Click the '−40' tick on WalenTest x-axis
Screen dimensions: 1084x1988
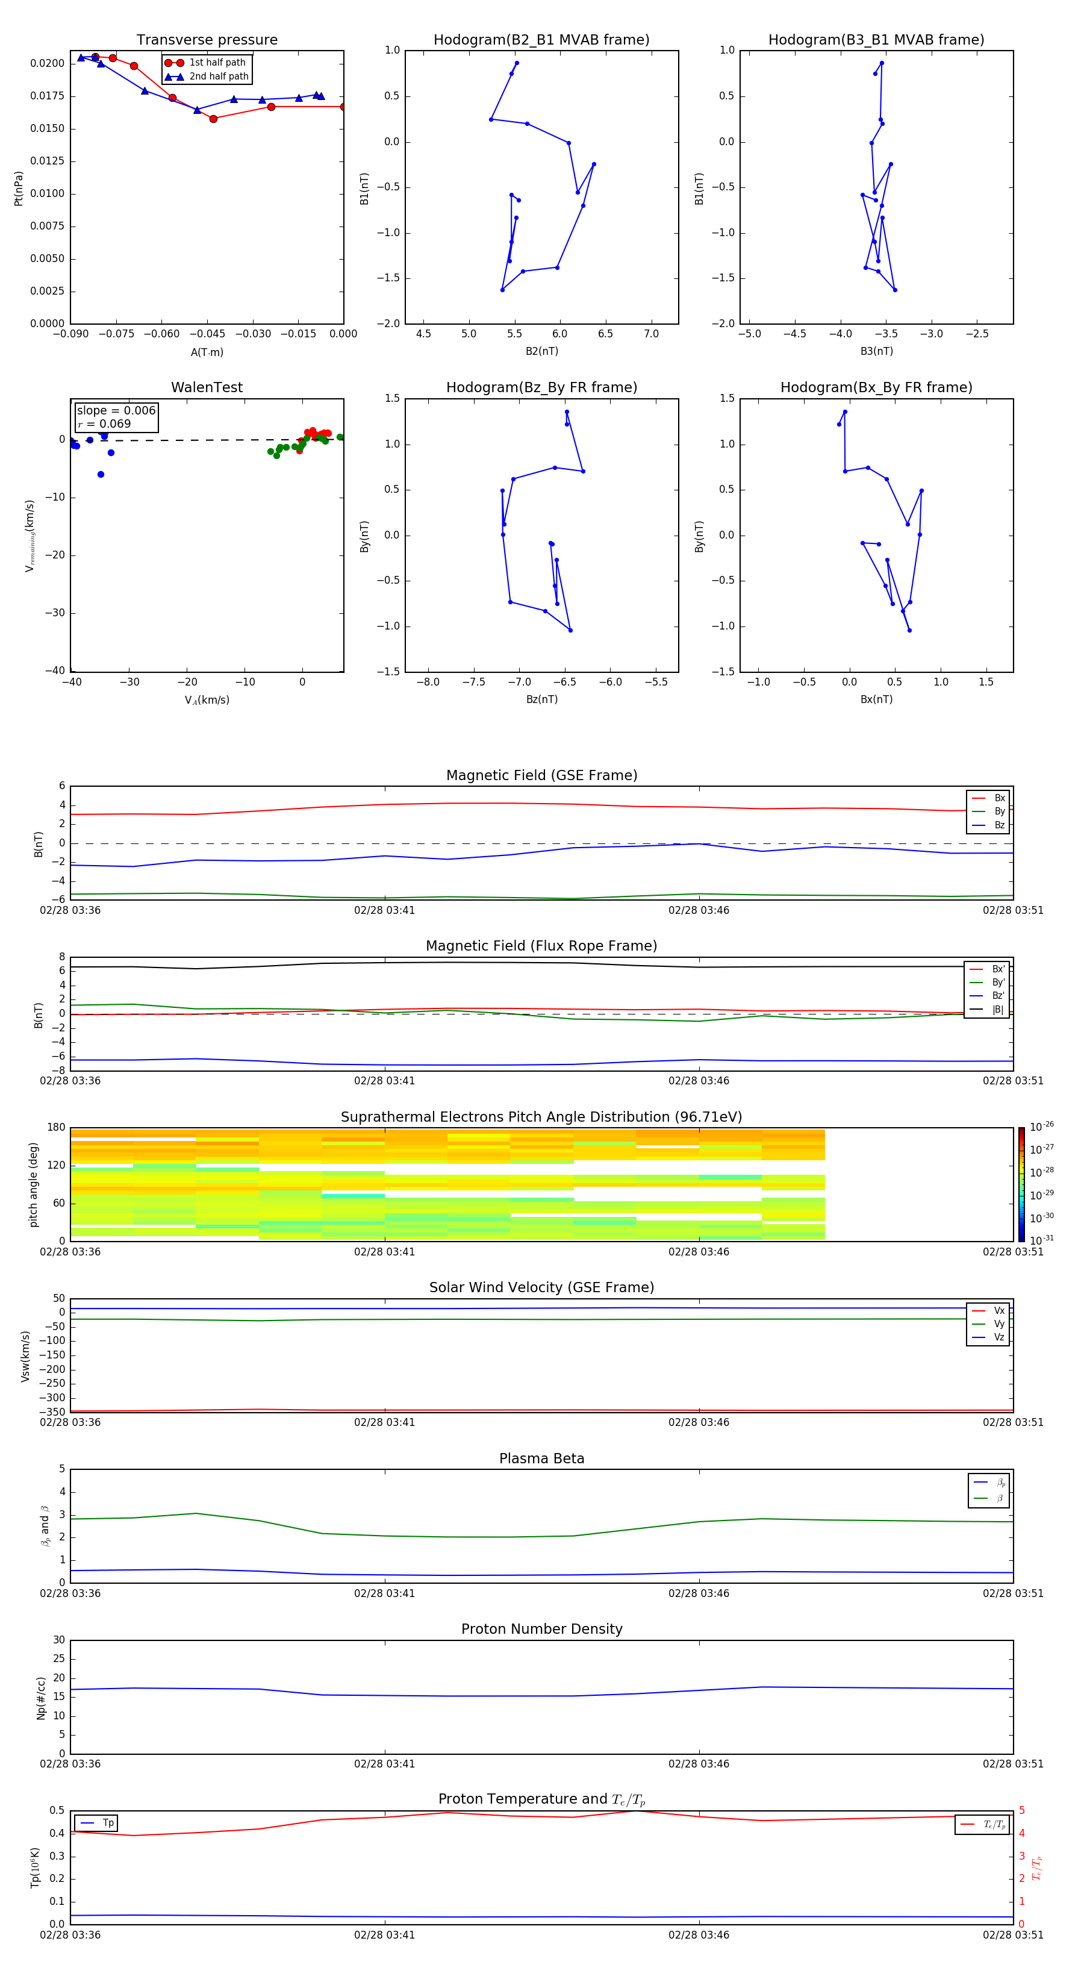tap(72, 682)
